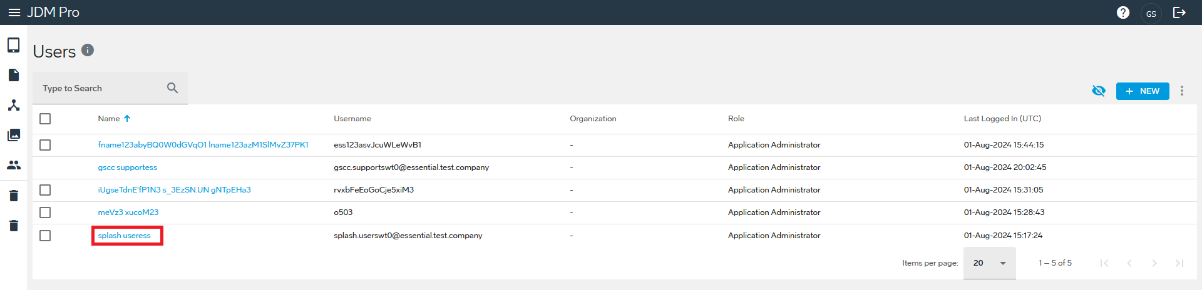Open the help question mark icon

pos(1123,12)
